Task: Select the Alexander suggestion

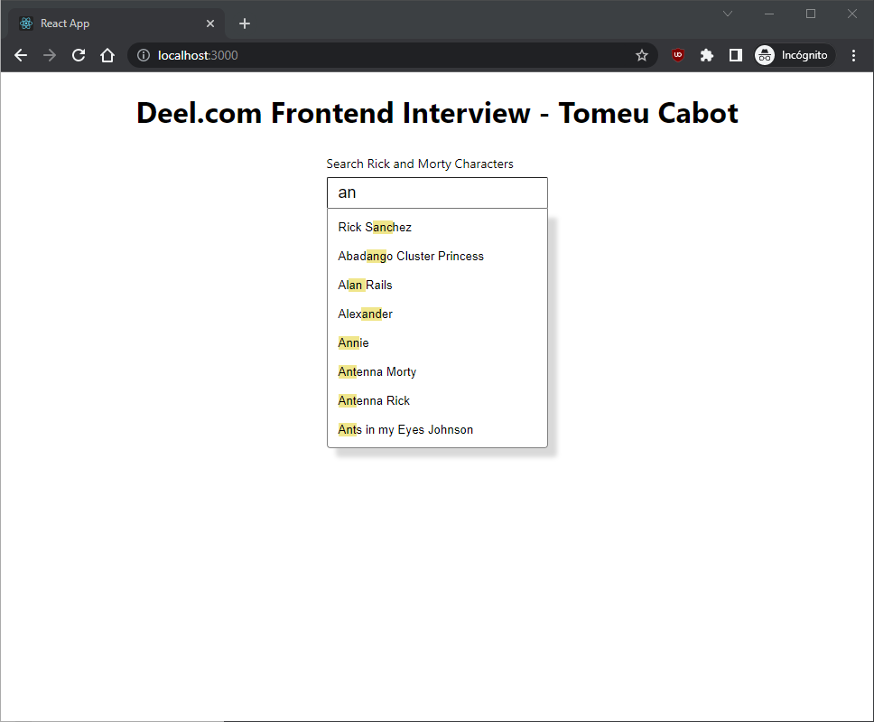Action: click(437, 314)
